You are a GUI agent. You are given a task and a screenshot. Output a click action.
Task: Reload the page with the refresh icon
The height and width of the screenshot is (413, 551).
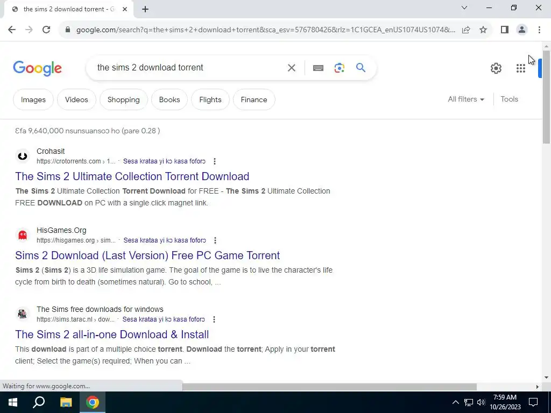pos(46,30)
